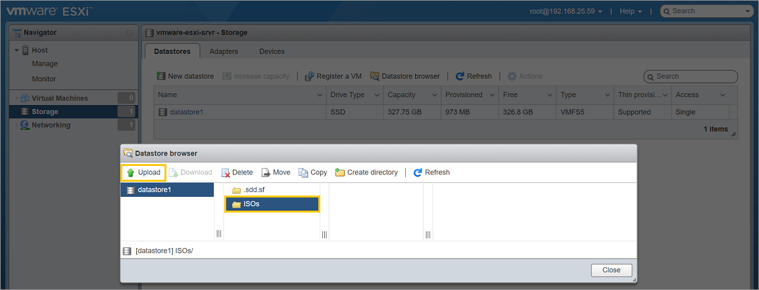Click Upload in Datastore browser
This screenshot has width=759, height=290.
click(143, 173)
